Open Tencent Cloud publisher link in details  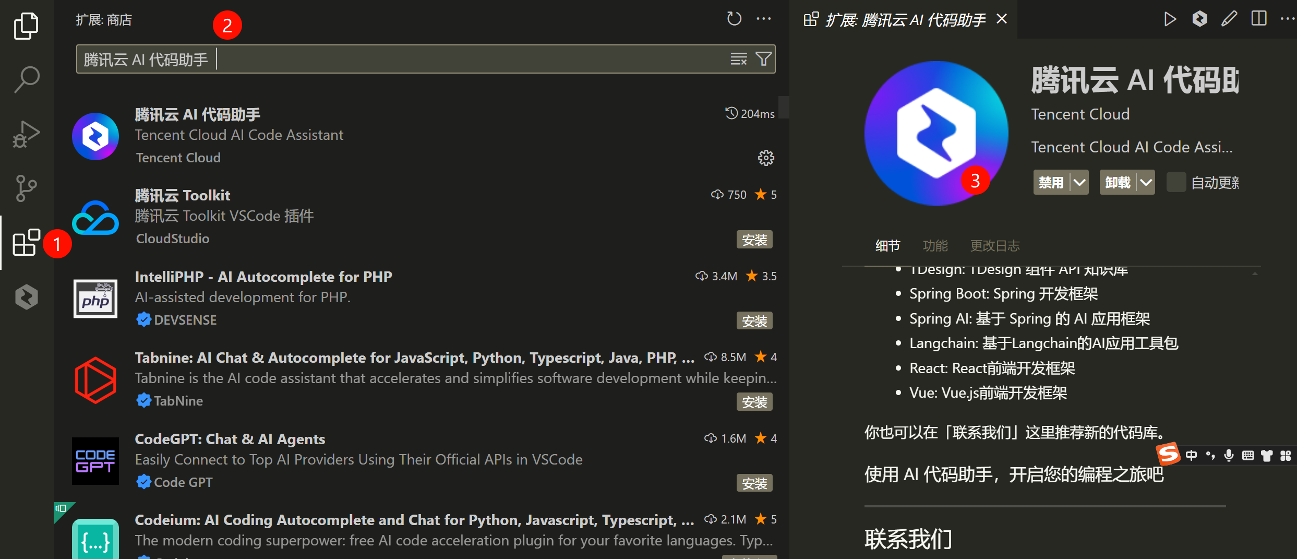1080,114
